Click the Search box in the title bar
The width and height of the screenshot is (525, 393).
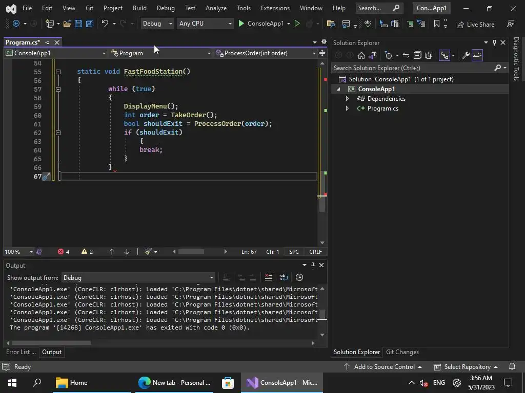tap(378, 8)
